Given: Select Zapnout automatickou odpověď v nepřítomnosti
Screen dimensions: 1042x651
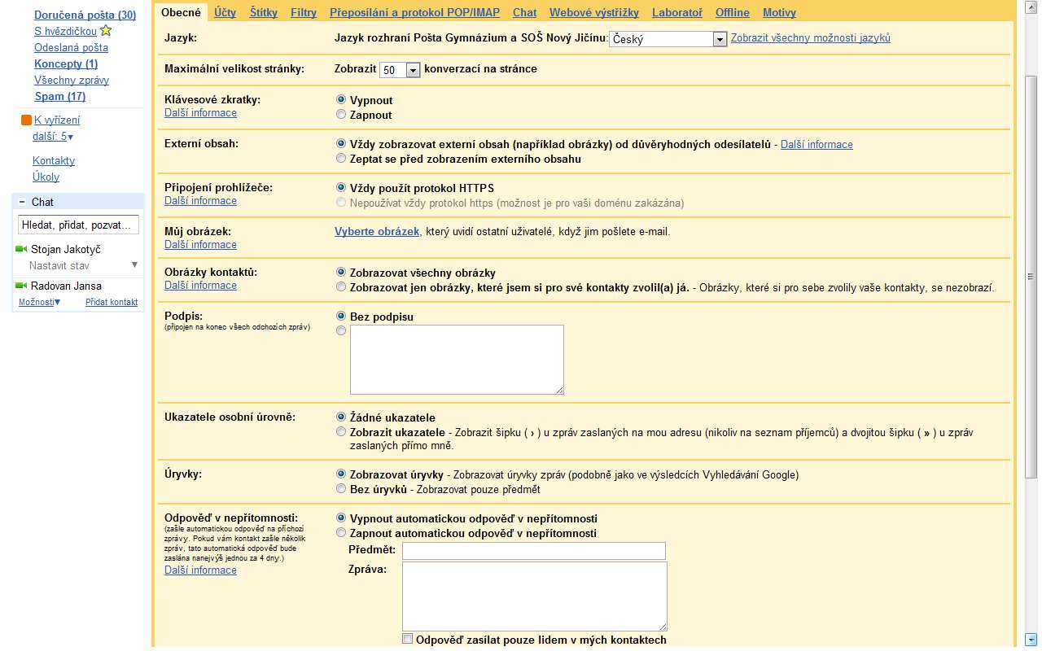Looking at the screenshot, I should (x=341, y=533).
